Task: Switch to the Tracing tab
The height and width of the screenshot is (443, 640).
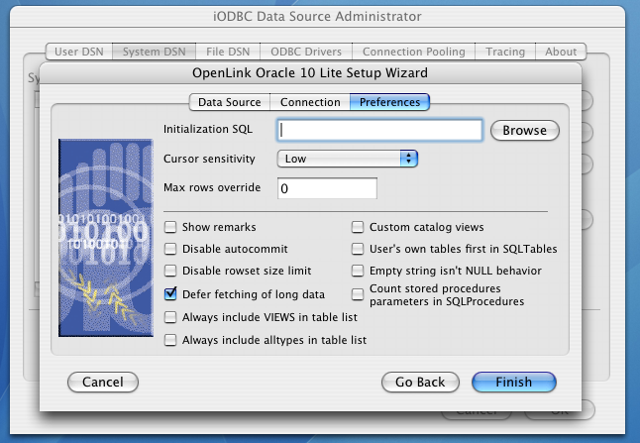Action: pyautogui.click(x=505, y=52)
